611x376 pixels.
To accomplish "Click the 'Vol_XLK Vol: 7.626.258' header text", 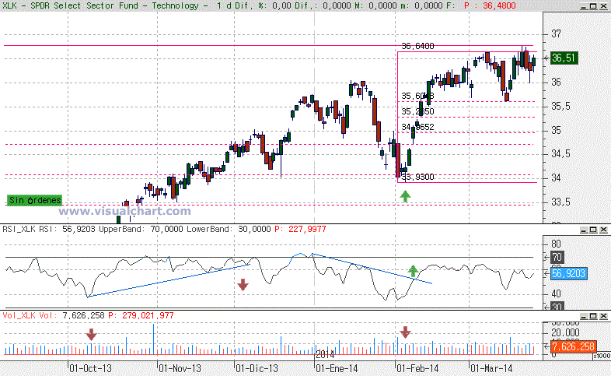I will click(54, 315).
